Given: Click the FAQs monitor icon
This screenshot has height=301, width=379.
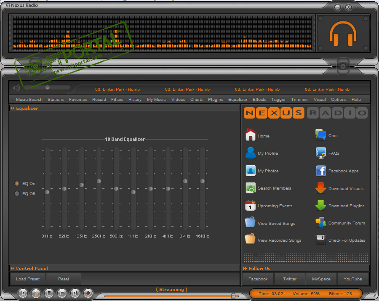Looking at the screenshot, I should click(x=321, y=153).
